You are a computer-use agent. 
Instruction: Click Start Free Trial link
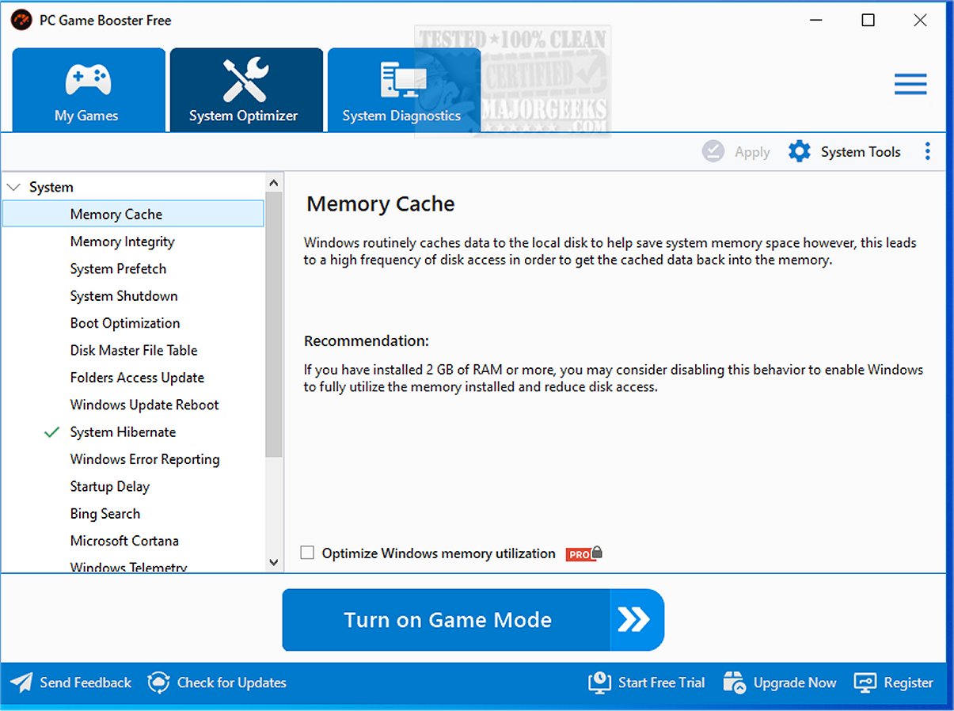point(661,682)
